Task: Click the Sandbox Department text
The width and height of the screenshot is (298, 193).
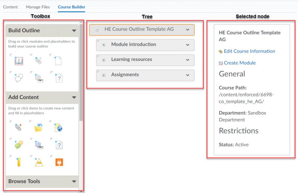Action: coord(243,116)
